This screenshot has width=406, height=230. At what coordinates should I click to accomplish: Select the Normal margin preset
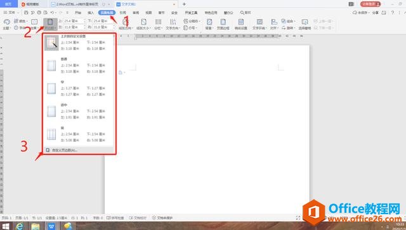79,65
